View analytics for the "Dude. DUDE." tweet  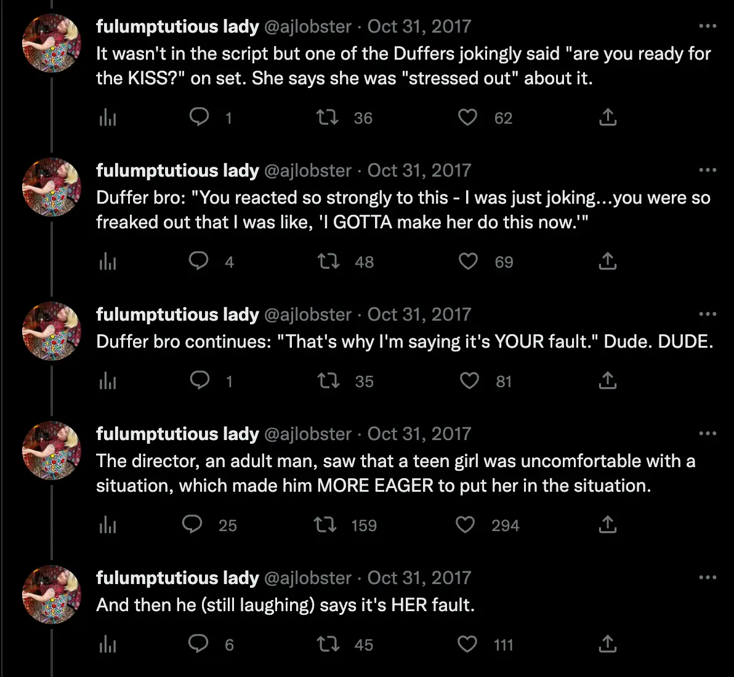point(108,382)
